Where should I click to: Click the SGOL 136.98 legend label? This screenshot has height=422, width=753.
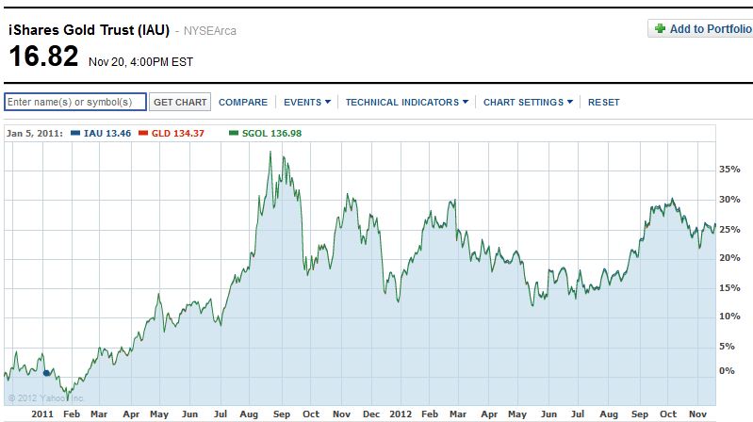pyautogui.click(x=271, y=134)
